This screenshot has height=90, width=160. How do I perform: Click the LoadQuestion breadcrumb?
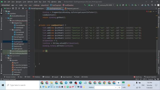click(68, 5)
